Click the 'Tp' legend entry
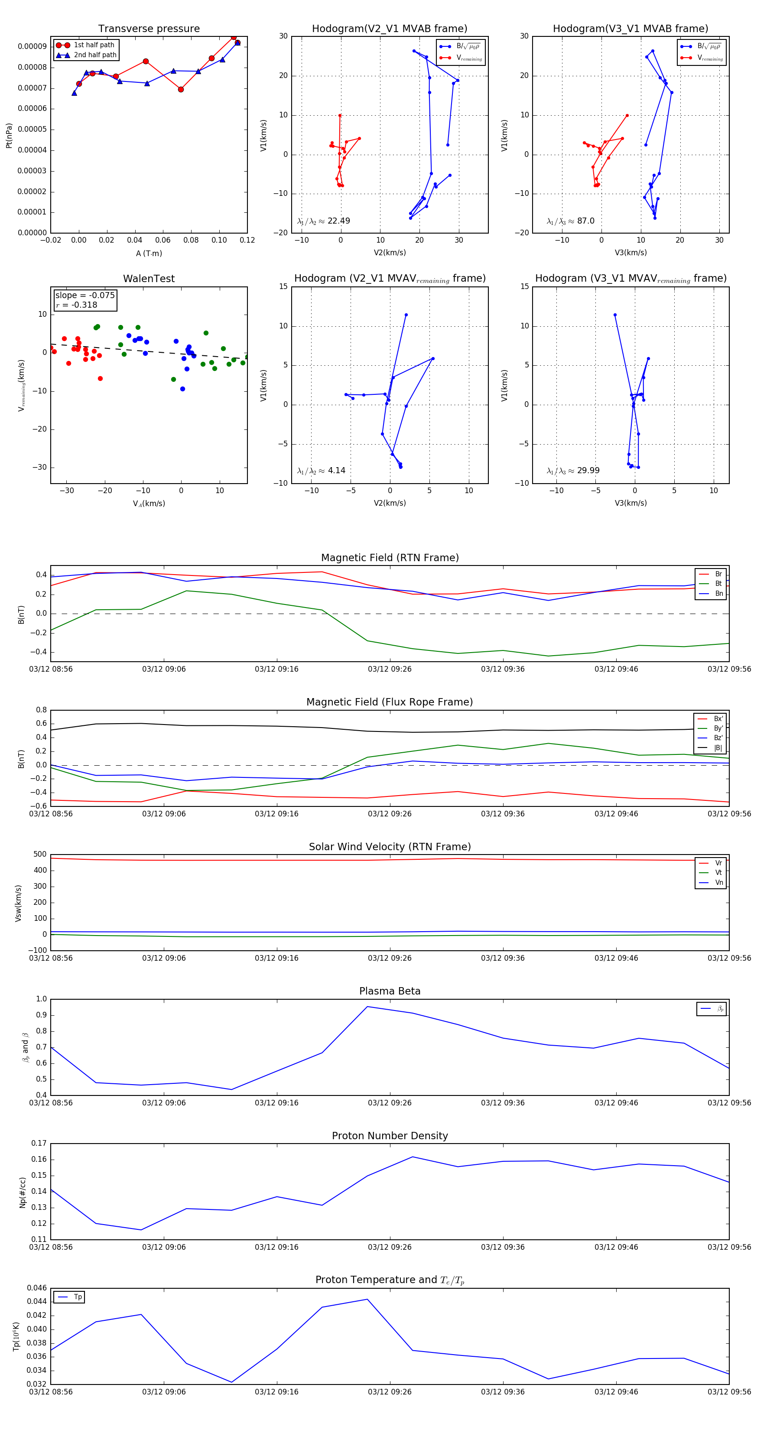 pos(69,1297)
